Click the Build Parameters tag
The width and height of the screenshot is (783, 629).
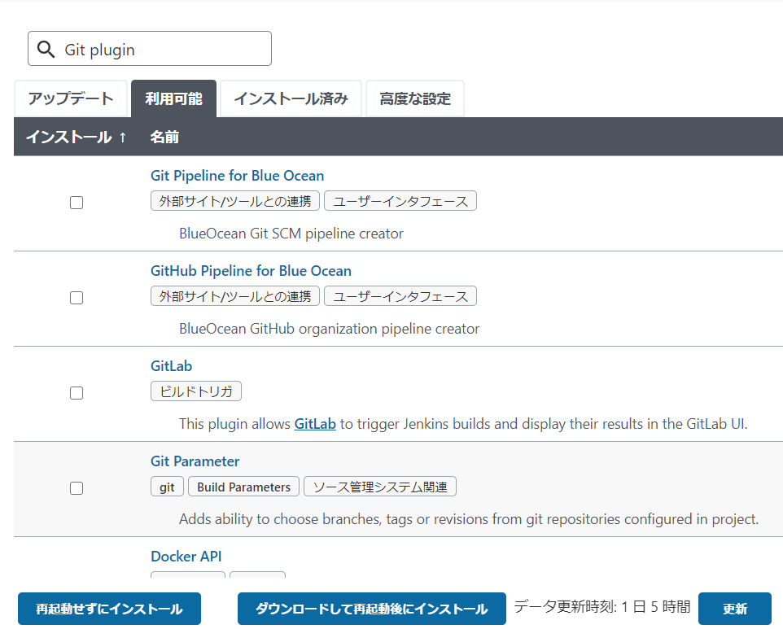(243, 487)
